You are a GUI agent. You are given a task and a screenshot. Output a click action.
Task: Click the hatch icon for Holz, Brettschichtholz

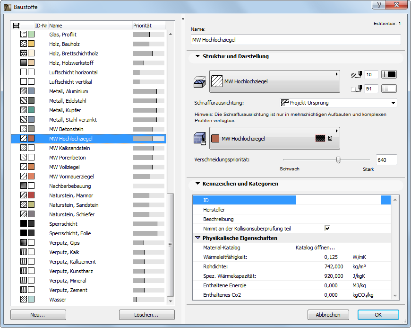(x=24, y=53)
